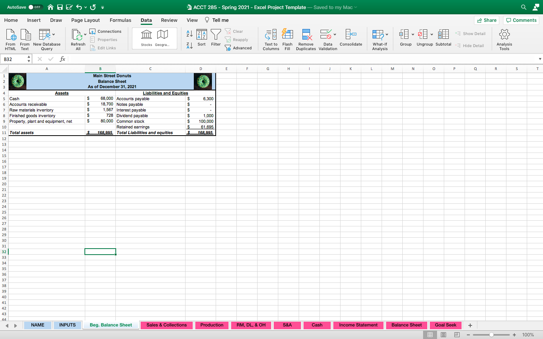
Task: Open the Name Box dropdown
Action: (28, 59)
